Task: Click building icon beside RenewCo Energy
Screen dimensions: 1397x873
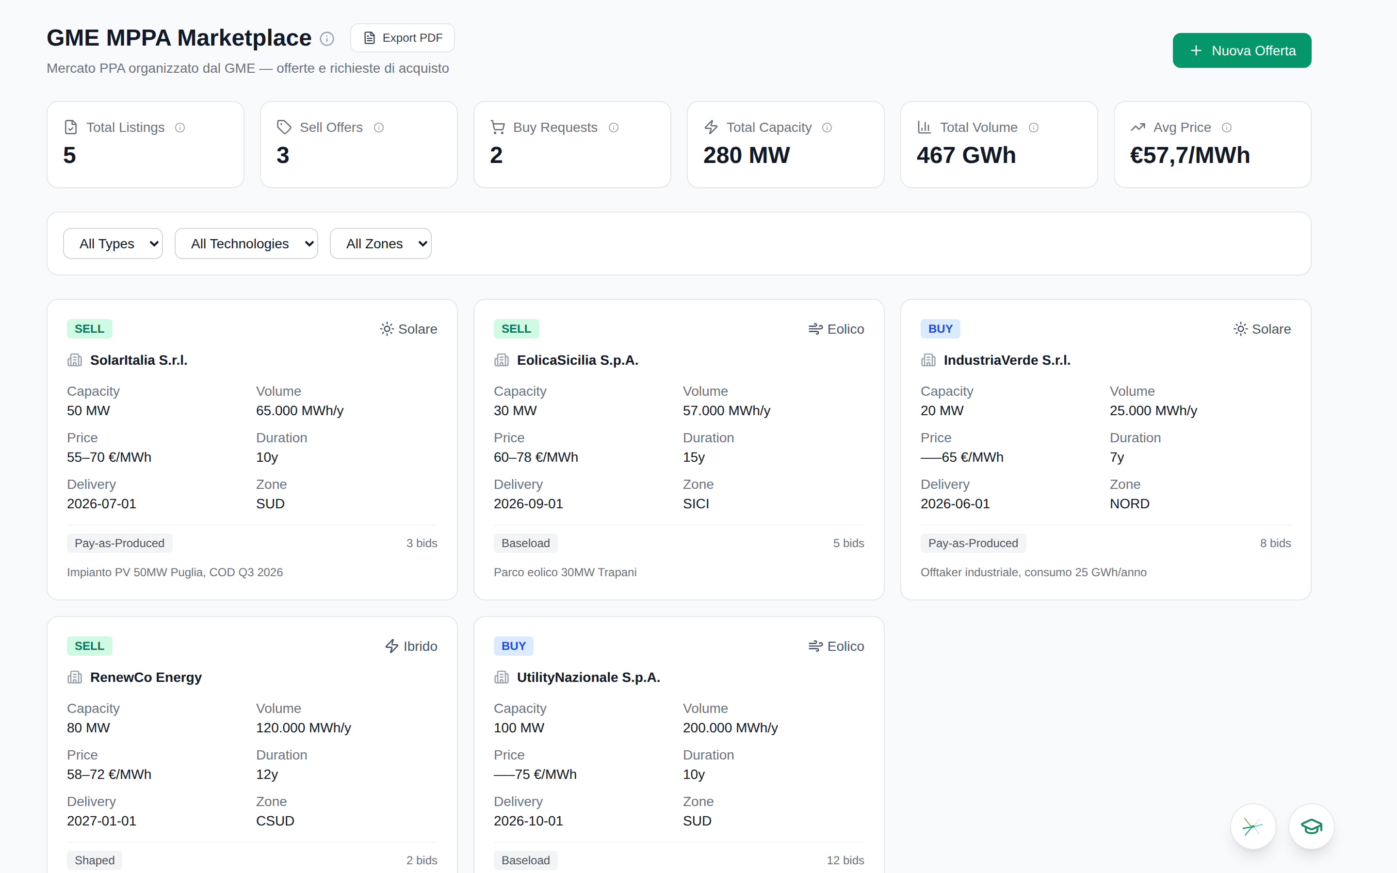Action: [x=75, y=677]
